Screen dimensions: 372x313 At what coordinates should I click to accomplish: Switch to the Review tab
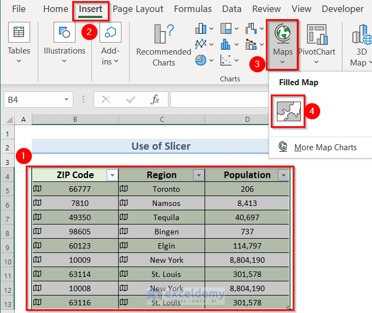266,9
